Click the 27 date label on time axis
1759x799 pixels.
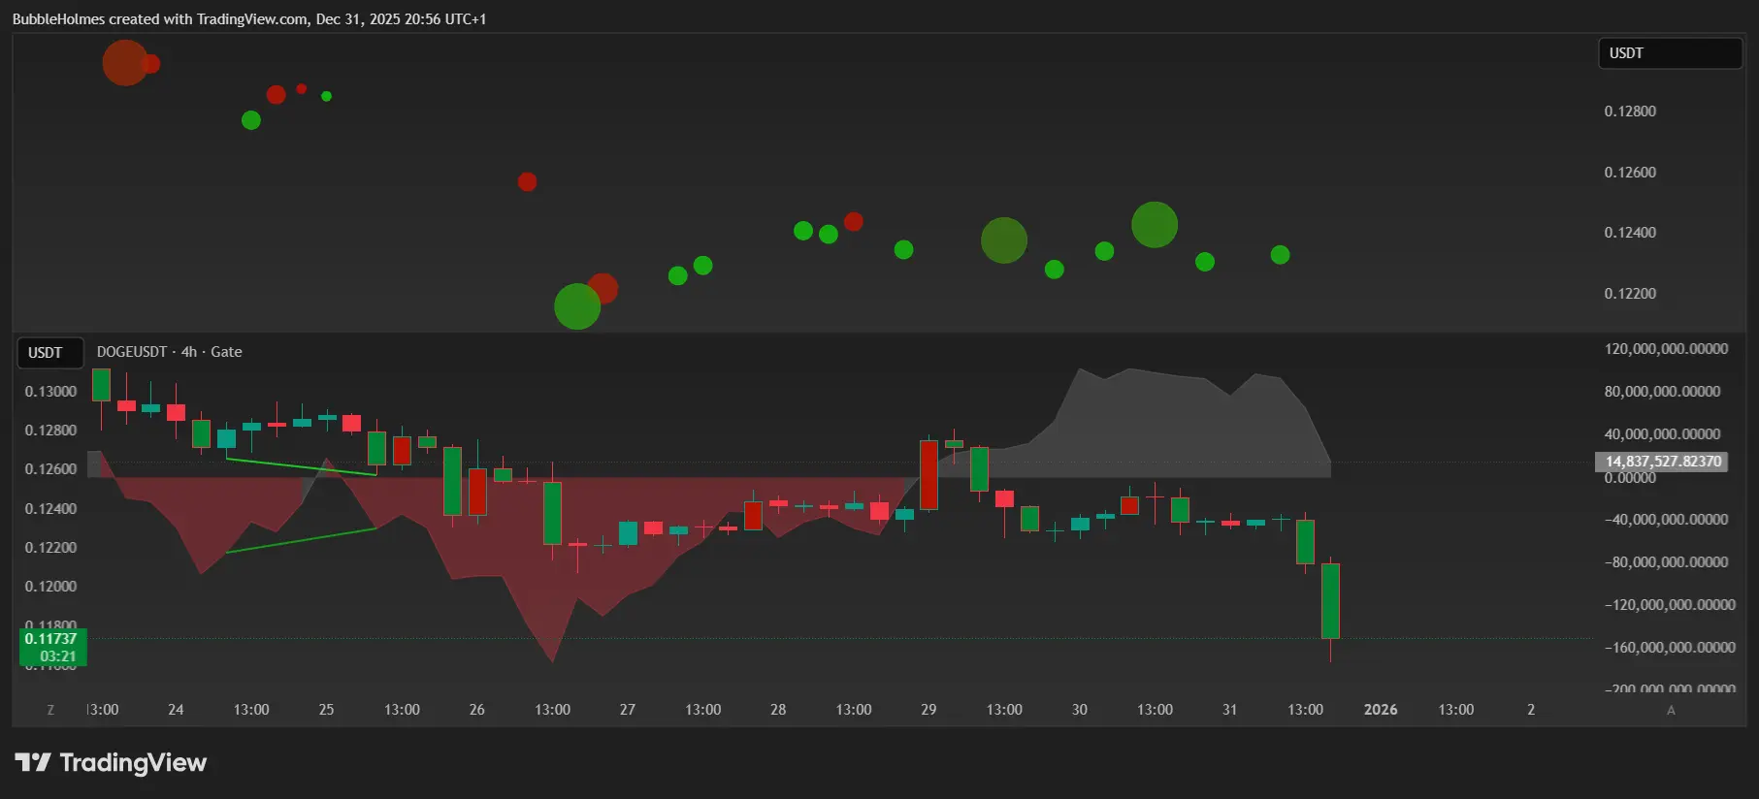pos(628,710)
